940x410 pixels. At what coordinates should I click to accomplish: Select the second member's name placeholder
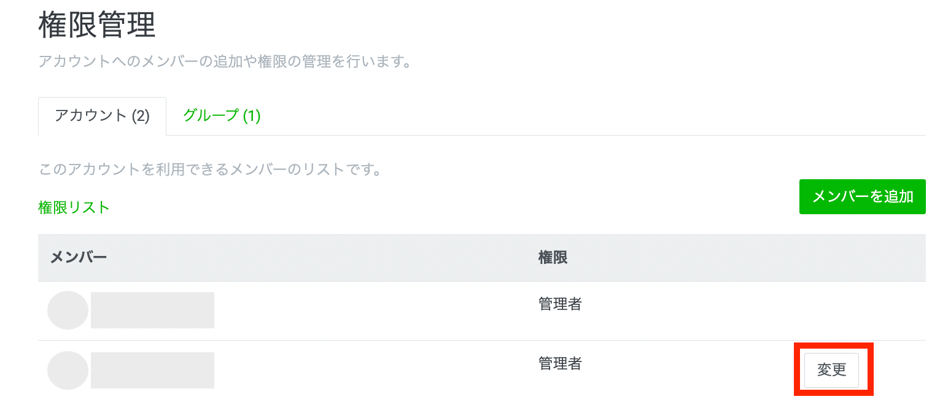(152, 370)
